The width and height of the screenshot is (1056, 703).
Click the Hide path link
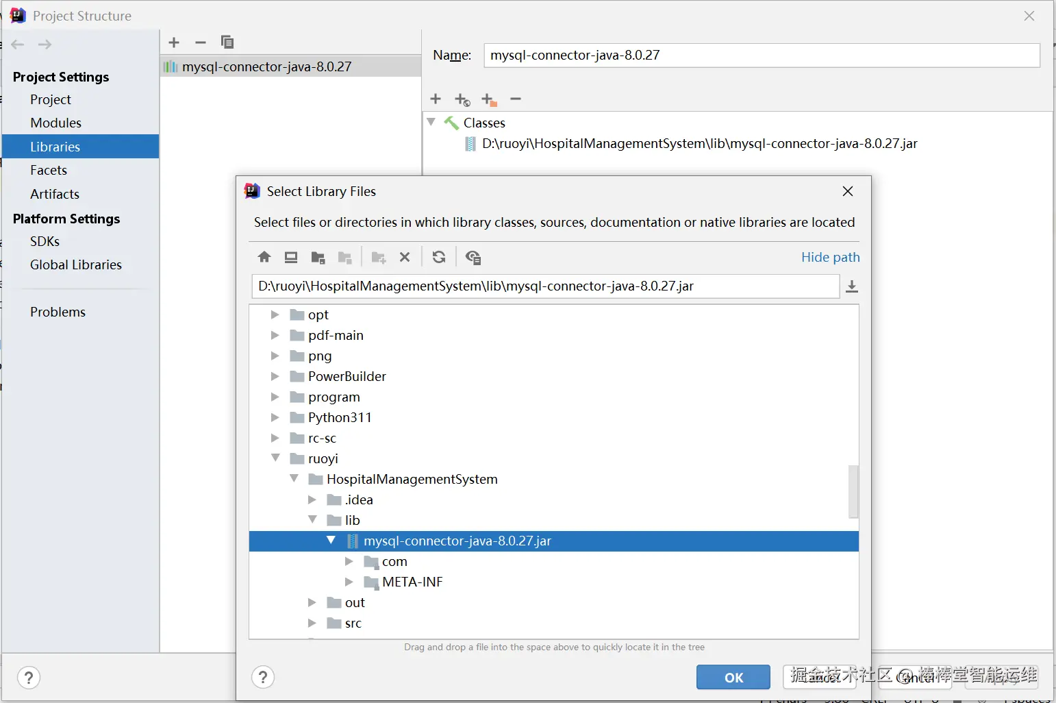coord(831,257)
